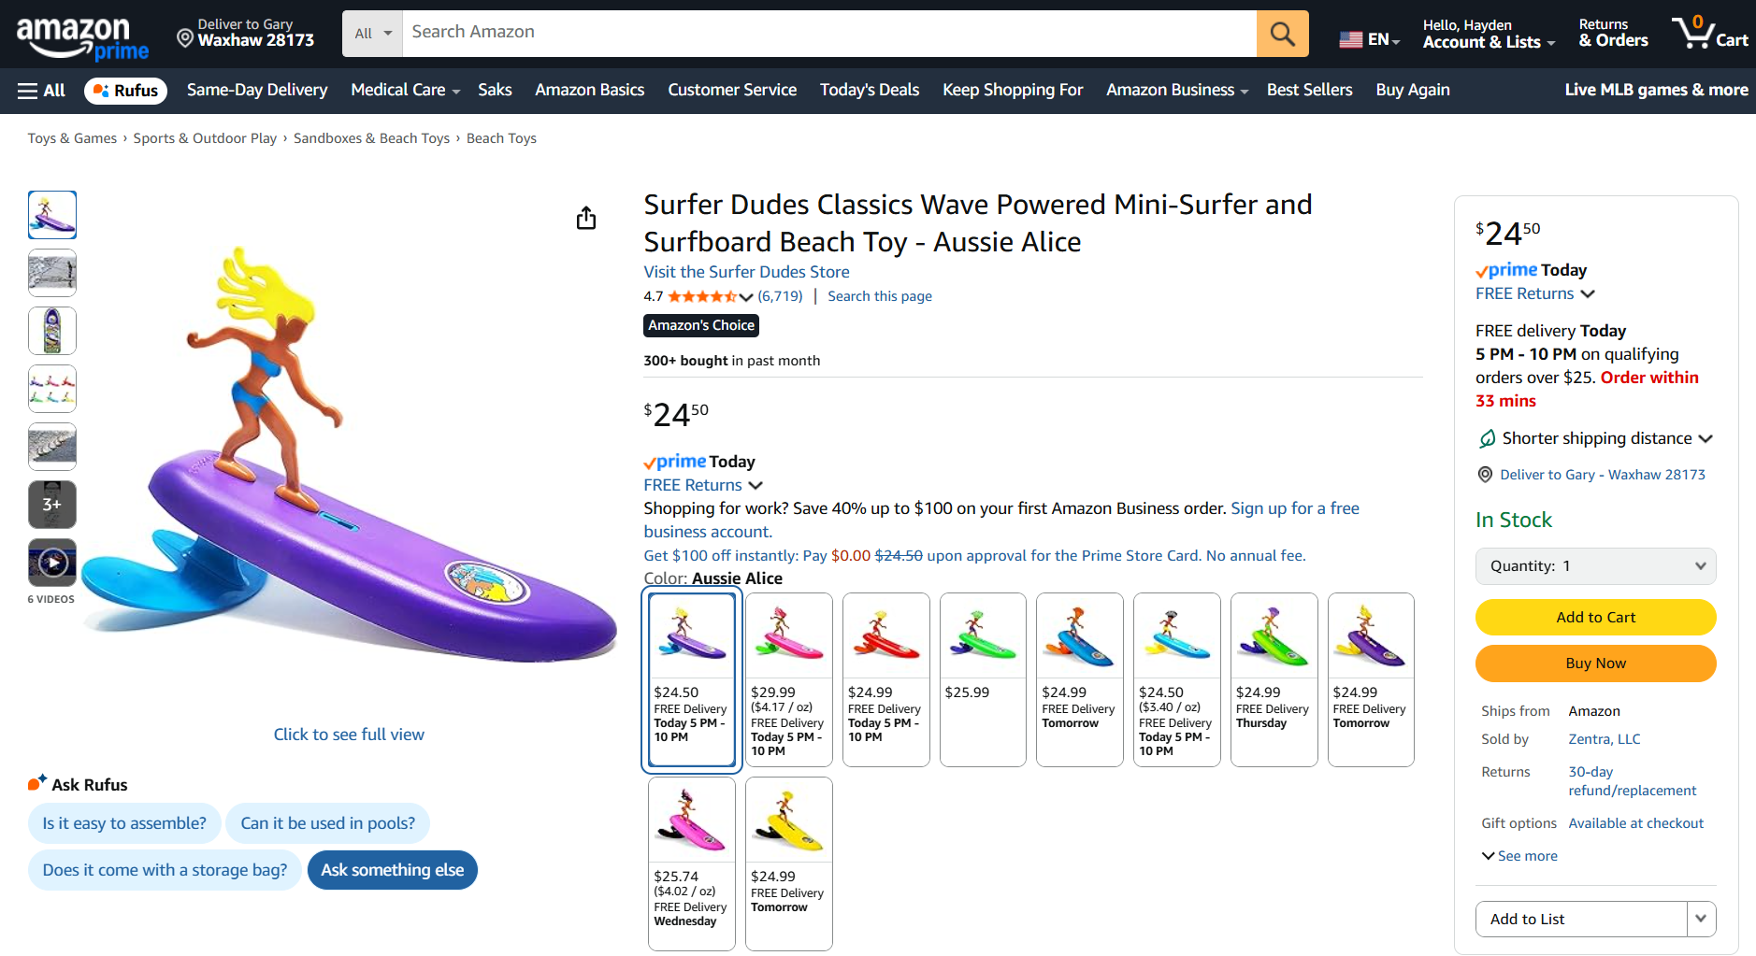The height and width of the screenshot is (956, 1756).
Task: Play the product videos thumbnail
Action: 52,563
